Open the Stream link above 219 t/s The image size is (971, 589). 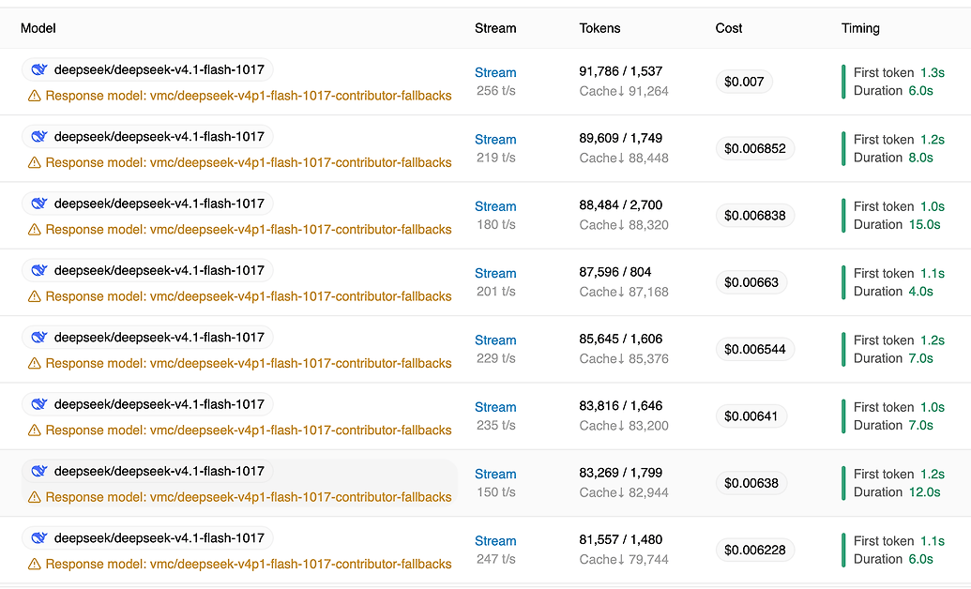[x=495, y=140]
